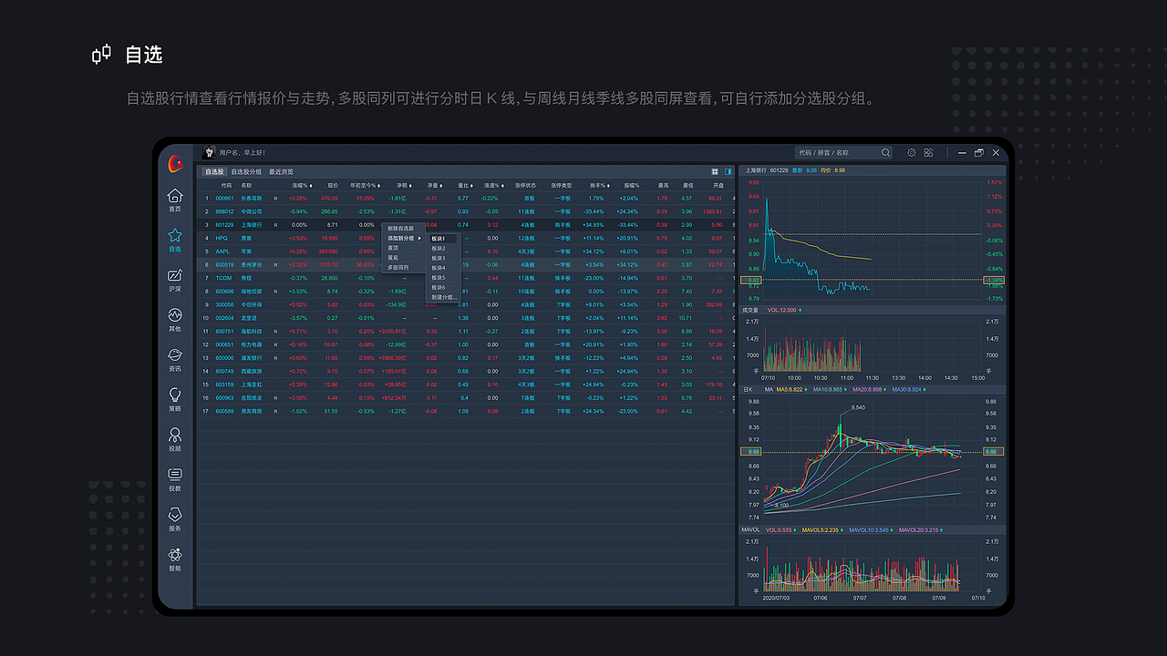Sort by the 年初至今% column header
1167x656 pixels.
click(x=364, y=185)
